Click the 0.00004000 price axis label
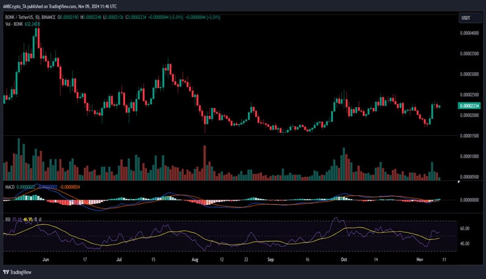The width and height of the screenshot is (486, 279). (x=468, y=33)
